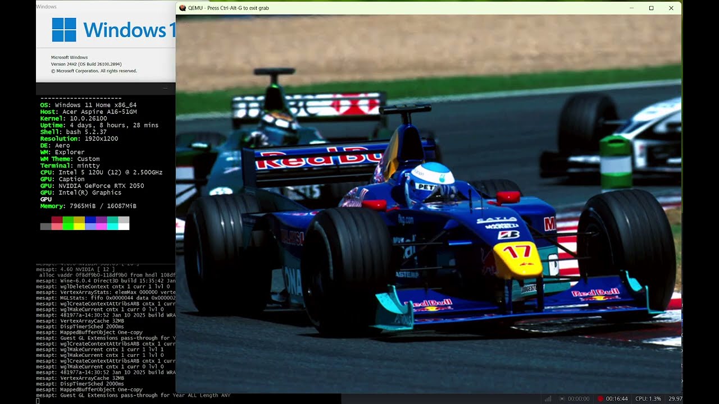Click the DE: Aero line
Image resolution: width=719 pixels, height=404 pixels.
pyautogui.click(x=54, y=145)
